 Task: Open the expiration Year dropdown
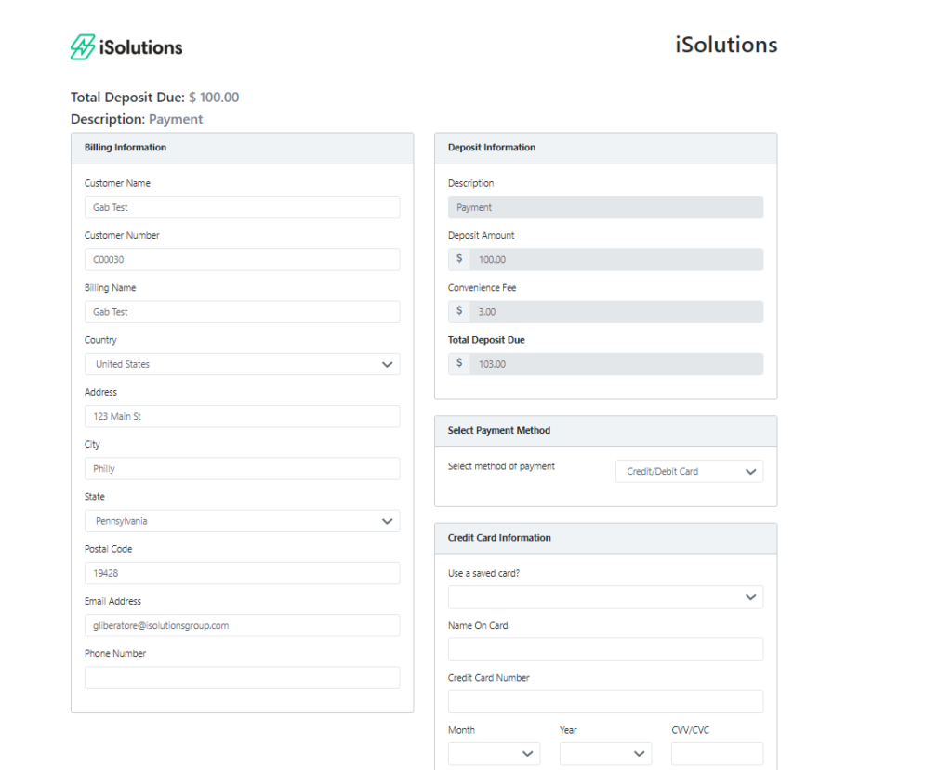605,754
